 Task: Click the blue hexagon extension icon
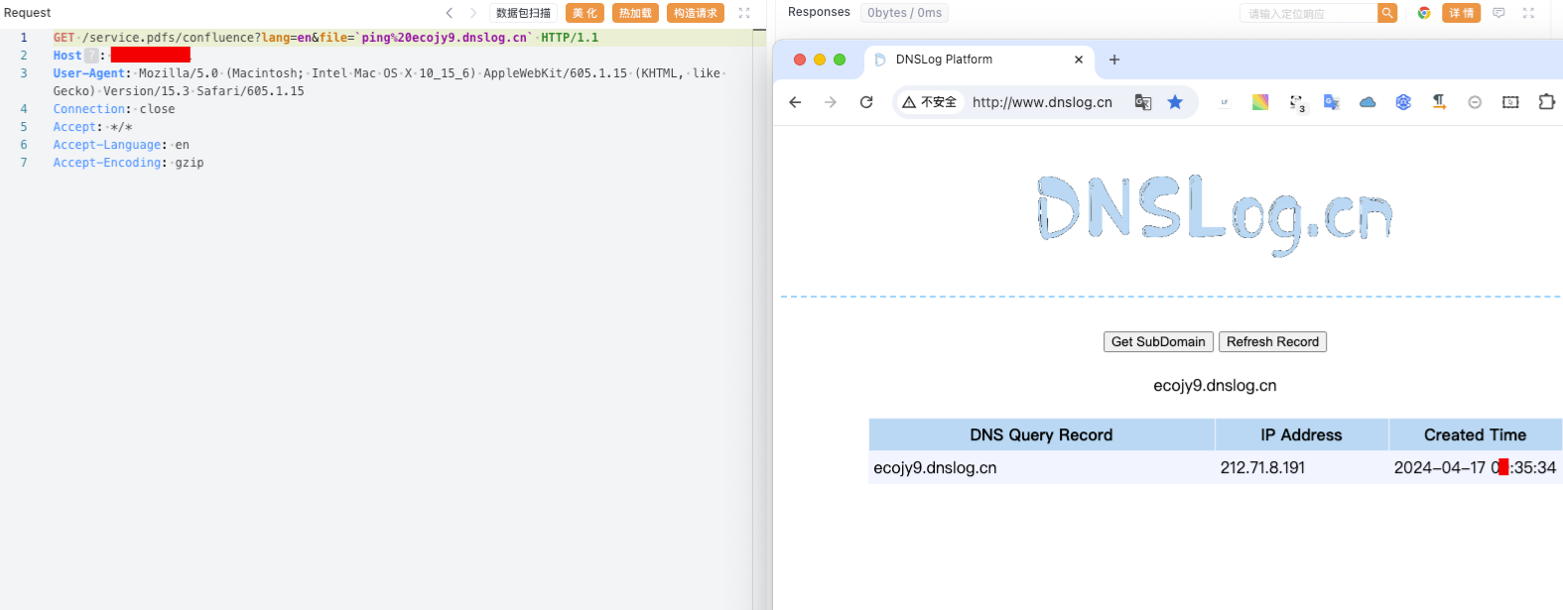[x=1403, y=102]
